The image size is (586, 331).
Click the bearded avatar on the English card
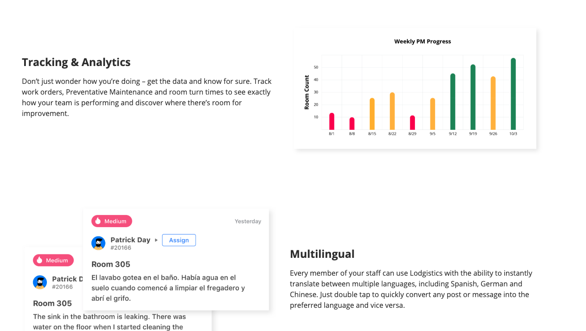click(x=40, y=282)
